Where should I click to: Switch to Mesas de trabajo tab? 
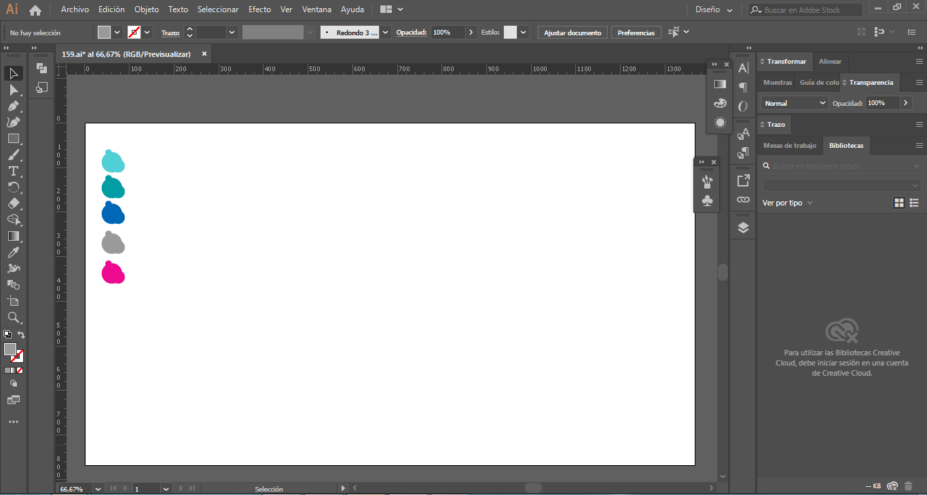[x=790, y=146]
